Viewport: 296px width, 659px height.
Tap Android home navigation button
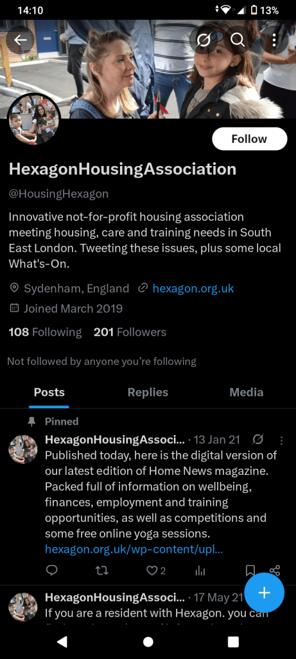[148, 642]
